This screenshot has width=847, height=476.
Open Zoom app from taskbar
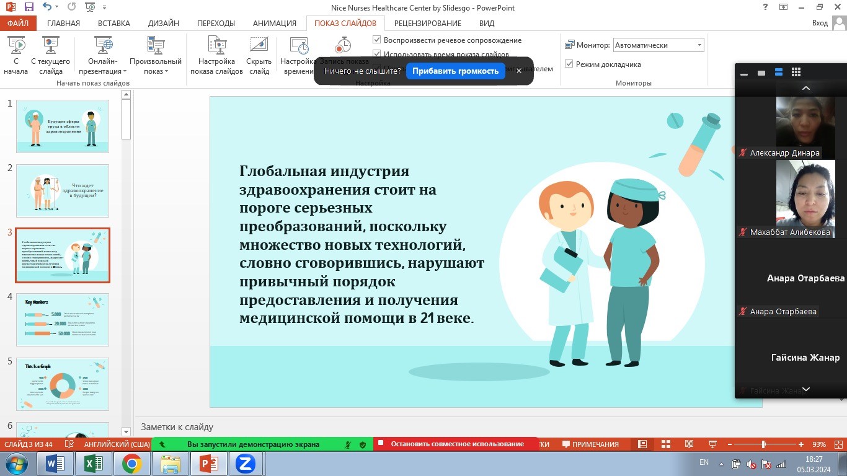coord(245,464)
